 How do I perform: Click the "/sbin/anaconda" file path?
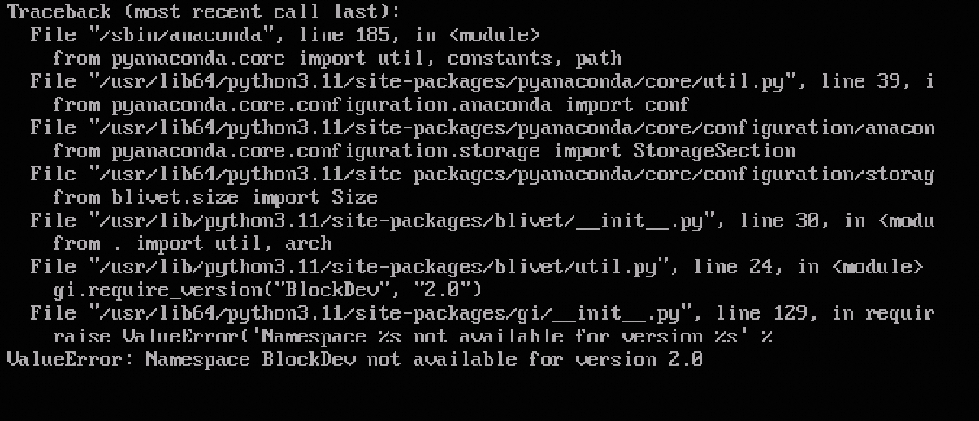click(x=180, y=35)
